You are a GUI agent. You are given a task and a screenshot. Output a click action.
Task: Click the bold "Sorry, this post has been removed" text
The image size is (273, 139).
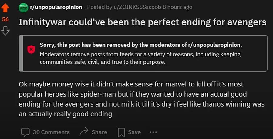pos(141,45)
